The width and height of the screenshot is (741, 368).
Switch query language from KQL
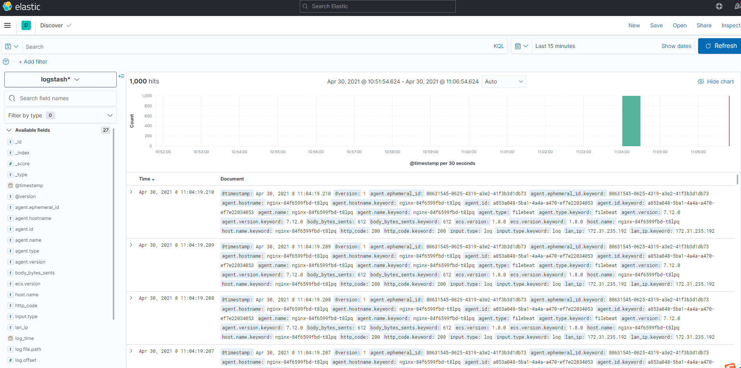(499, 46)
